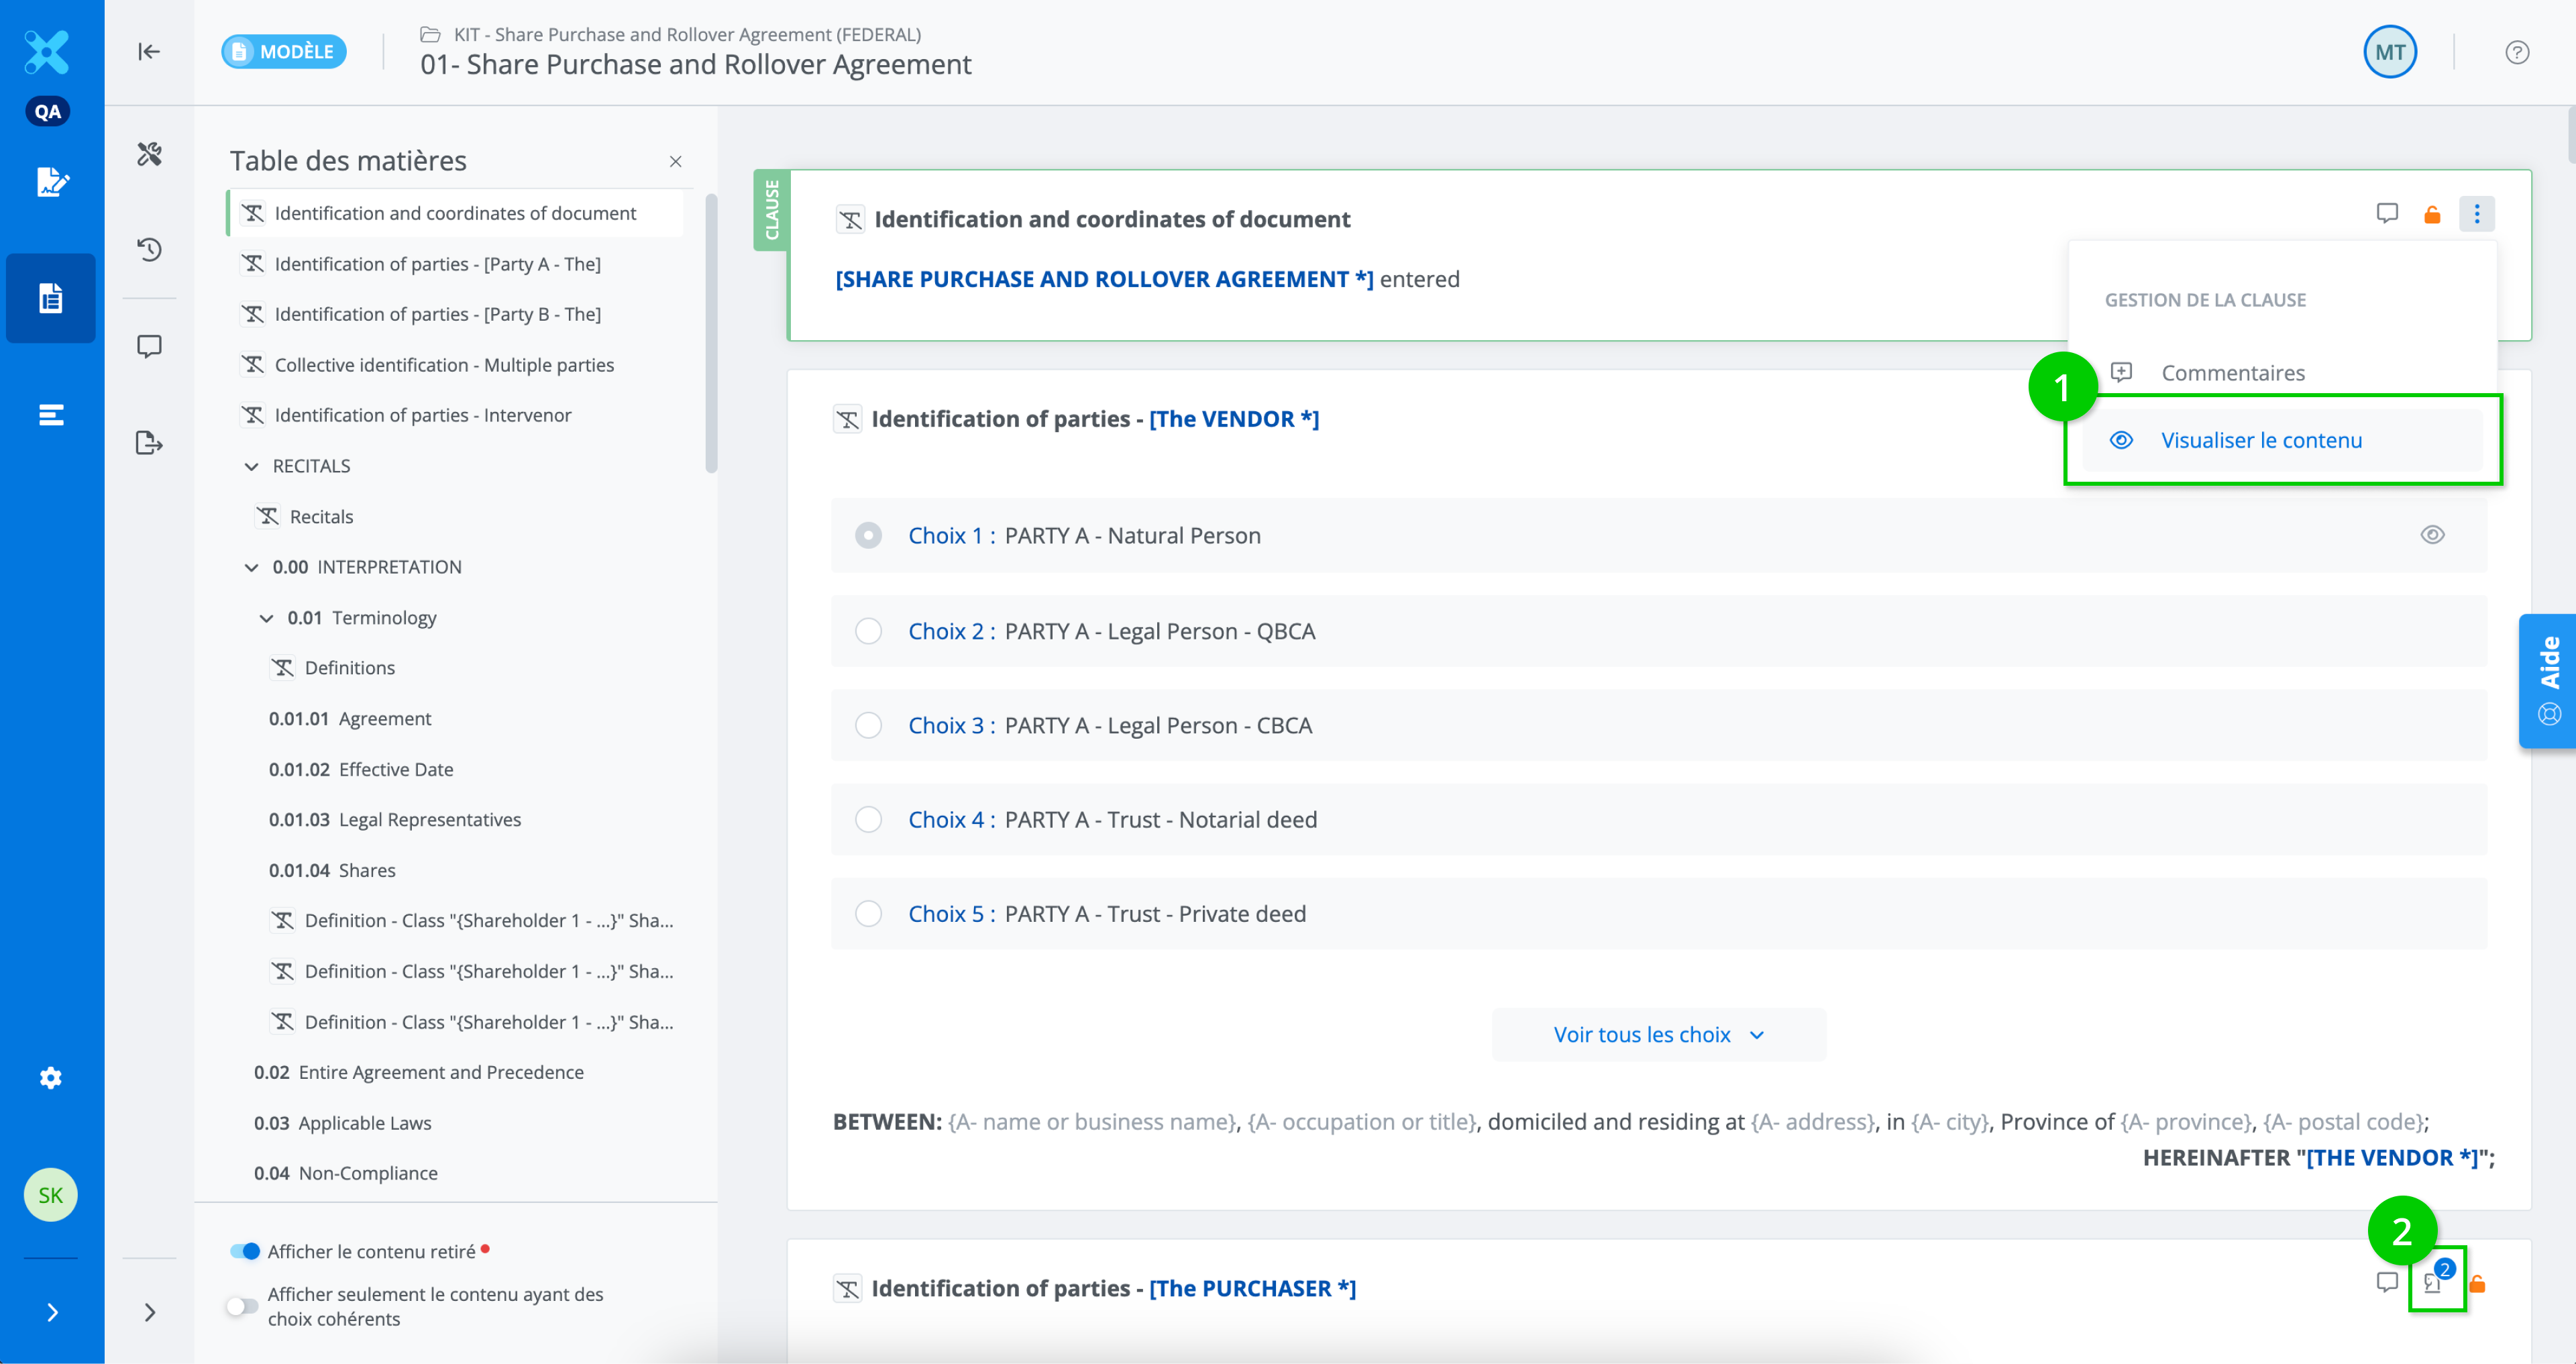Click the tools wrench icon in sidebar

click(149, 153)
